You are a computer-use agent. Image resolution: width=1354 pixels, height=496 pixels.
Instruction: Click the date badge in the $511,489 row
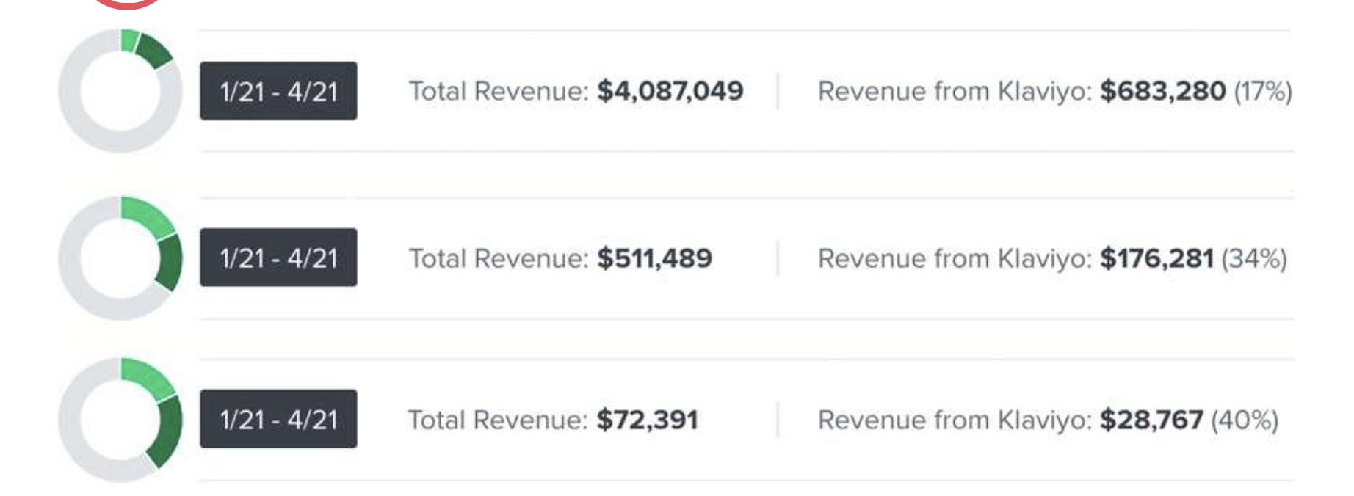pos(278,258)
